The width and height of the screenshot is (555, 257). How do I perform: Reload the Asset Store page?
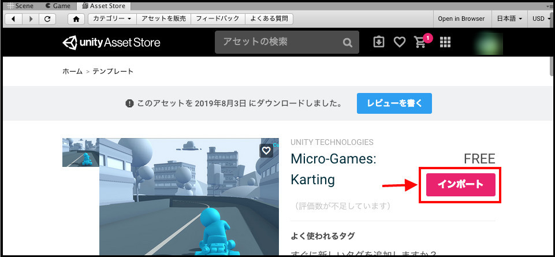pos(47,18)
